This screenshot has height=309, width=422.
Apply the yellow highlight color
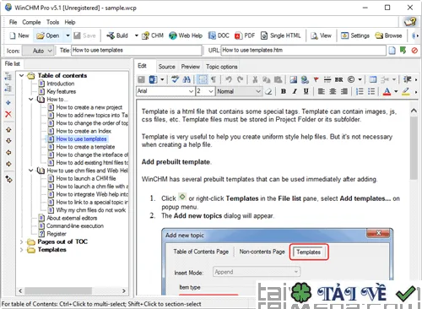tap(405, 91)
